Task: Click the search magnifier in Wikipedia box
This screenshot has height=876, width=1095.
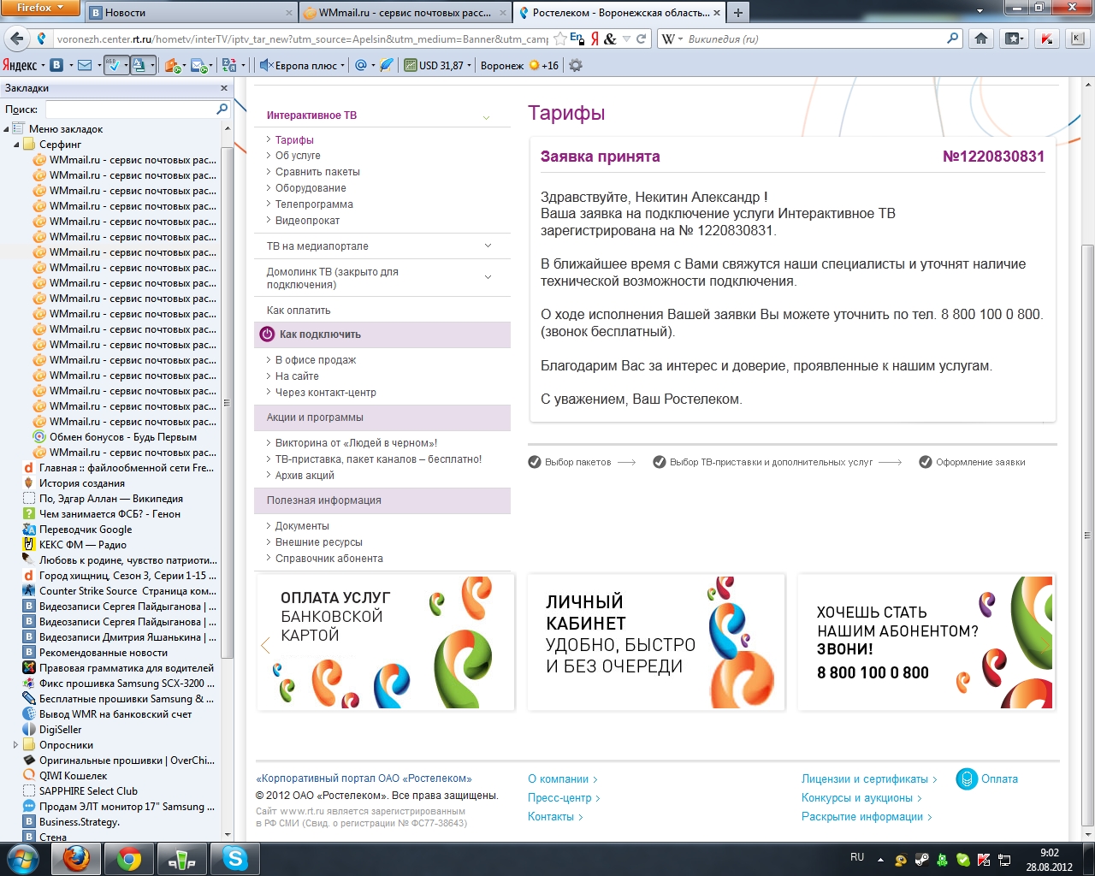Action: [953, 38]
